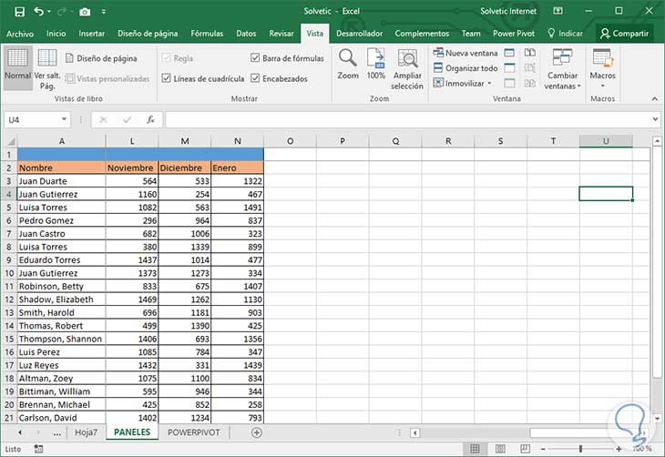Click the horizontal scrollbar thumb
This screenshot has height=457, width=665.
(x=585, y=432)
